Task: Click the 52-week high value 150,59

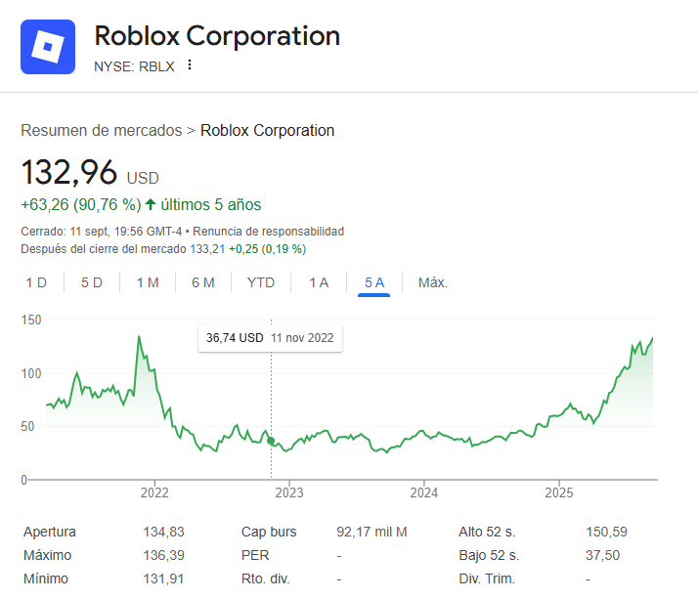Action: click(x=606, y=532)
